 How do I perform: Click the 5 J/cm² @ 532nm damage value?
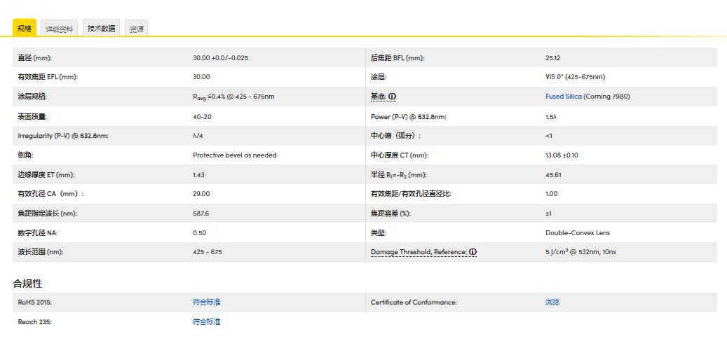(580, 252)
